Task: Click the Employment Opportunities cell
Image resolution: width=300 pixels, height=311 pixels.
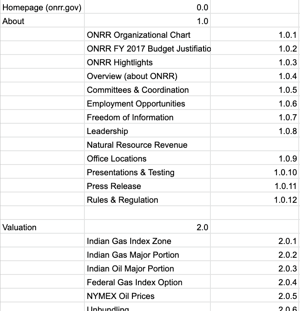Action: (147, 104)
